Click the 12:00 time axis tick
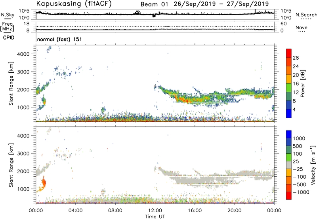317x219 pixels. tap(155, 211)
